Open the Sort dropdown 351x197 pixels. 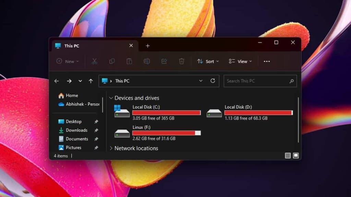coord(208,61)
